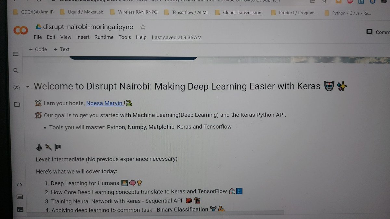Image resolution: width=390 pixels, height=219 pixels.
Task: Open the Comment speech bubble icon
Action: [369, 32]
